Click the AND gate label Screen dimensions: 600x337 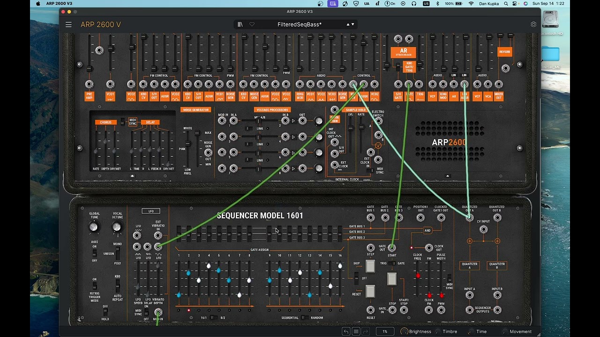(x=427, y=230)
